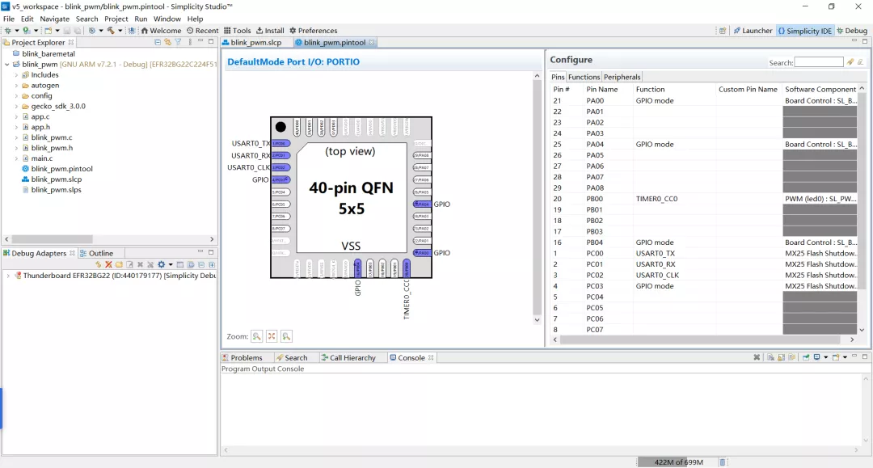Toggle Link with Editor in Project Explorer
Viewport: 873px width, 468px height.
[167, 42]
